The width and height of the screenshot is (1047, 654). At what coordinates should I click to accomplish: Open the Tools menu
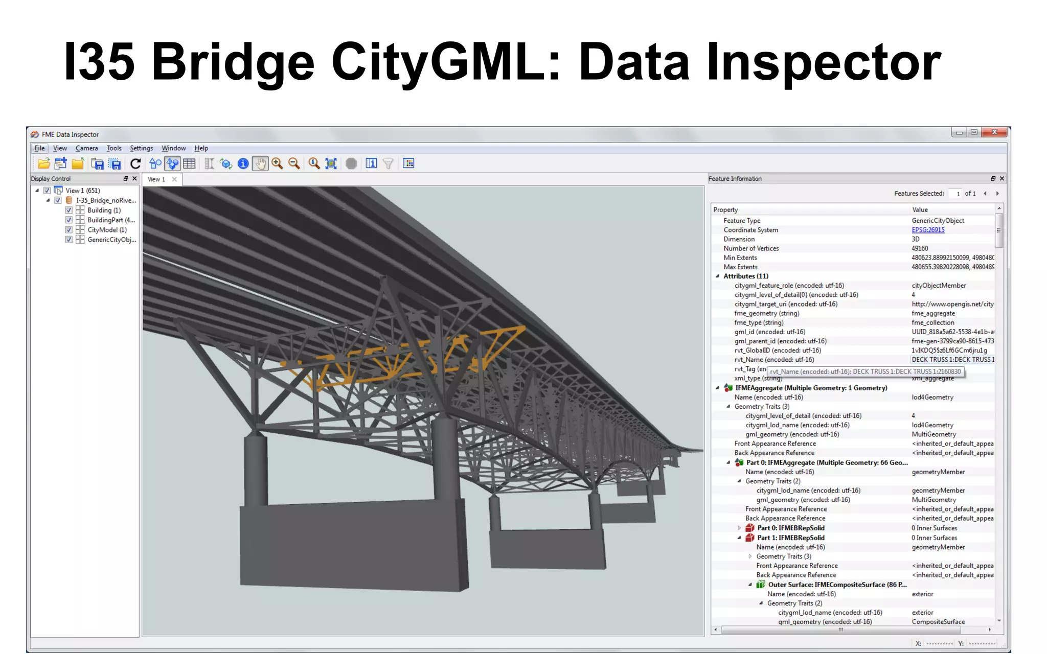coord(114,148)
